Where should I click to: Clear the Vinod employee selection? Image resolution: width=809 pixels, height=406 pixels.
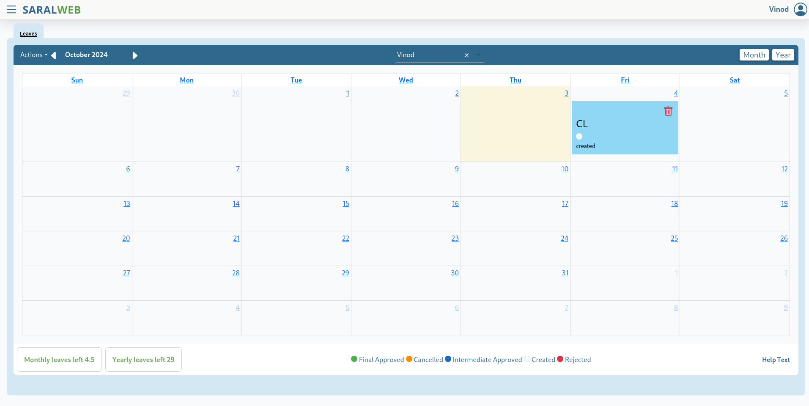click(x=467, y=55)
